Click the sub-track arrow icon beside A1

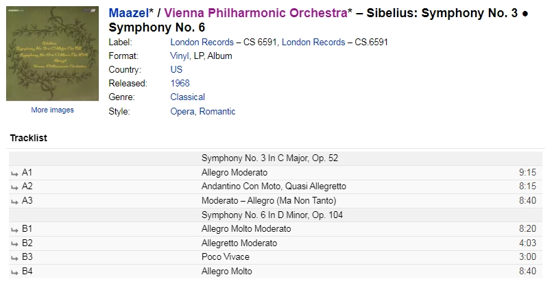click(14, 173)
